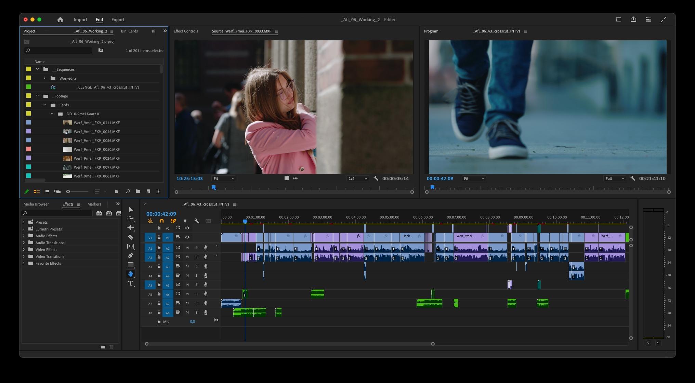Click the New Bin folder icon in Project panel
Screen dimensions: 695x383
(138, 191)
